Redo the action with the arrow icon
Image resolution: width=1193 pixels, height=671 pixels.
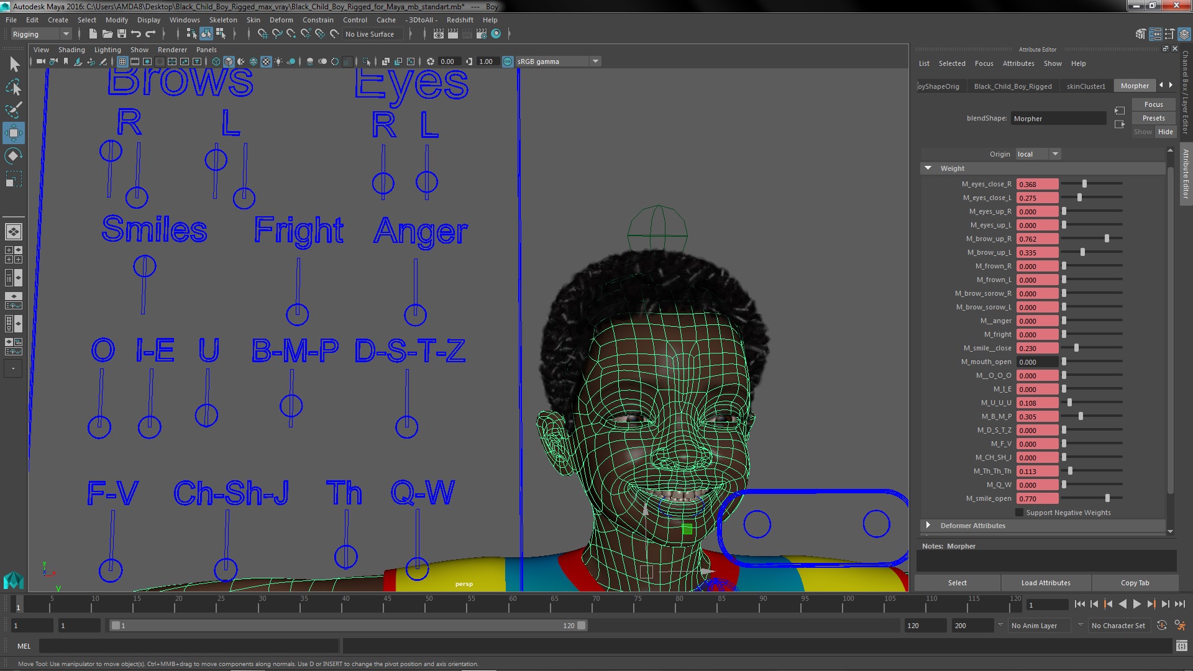150,34
